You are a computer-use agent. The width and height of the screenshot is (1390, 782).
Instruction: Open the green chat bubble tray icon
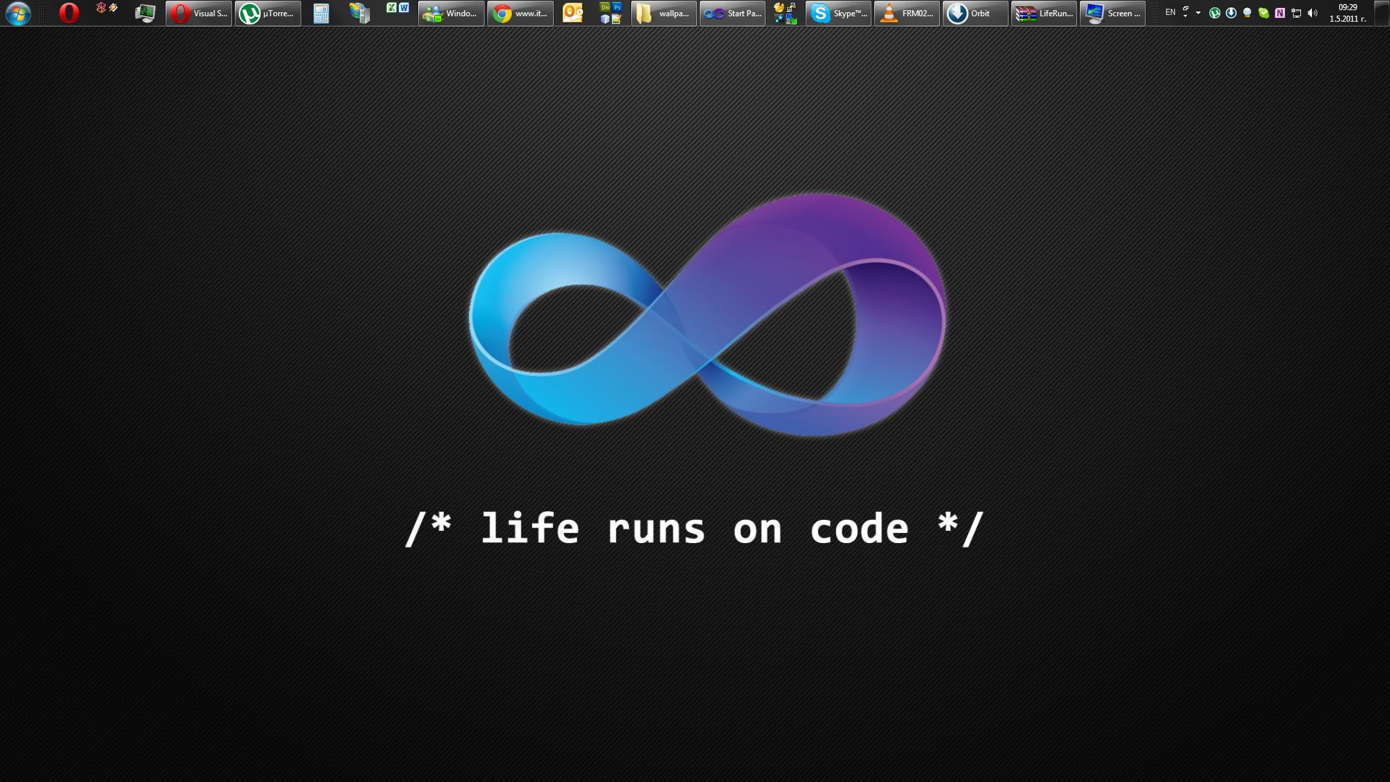[1264, 13]
